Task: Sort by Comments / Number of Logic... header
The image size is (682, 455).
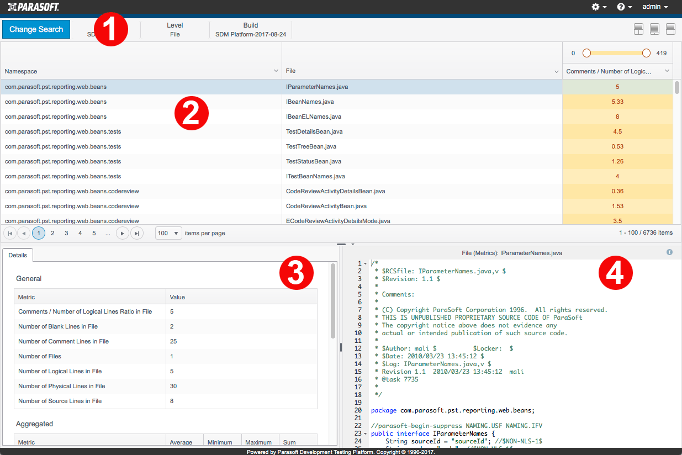Action: 609,71
